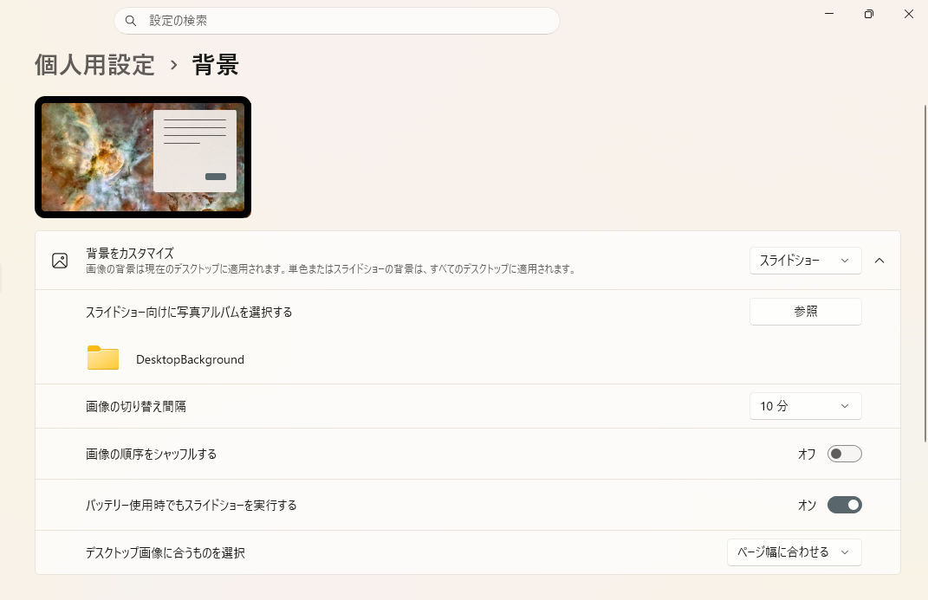
Task: Open the スライドショー background type dropdown
Action: click(806, 261)
